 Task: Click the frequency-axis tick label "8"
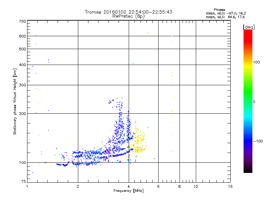[180, 186]
